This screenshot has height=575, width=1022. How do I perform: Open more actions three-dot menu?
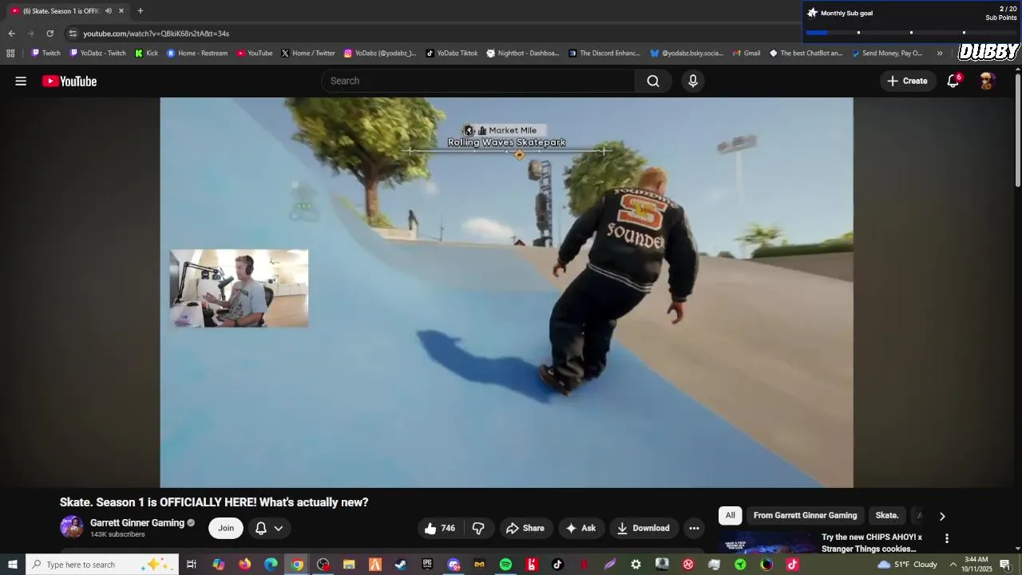click(694, 528)
